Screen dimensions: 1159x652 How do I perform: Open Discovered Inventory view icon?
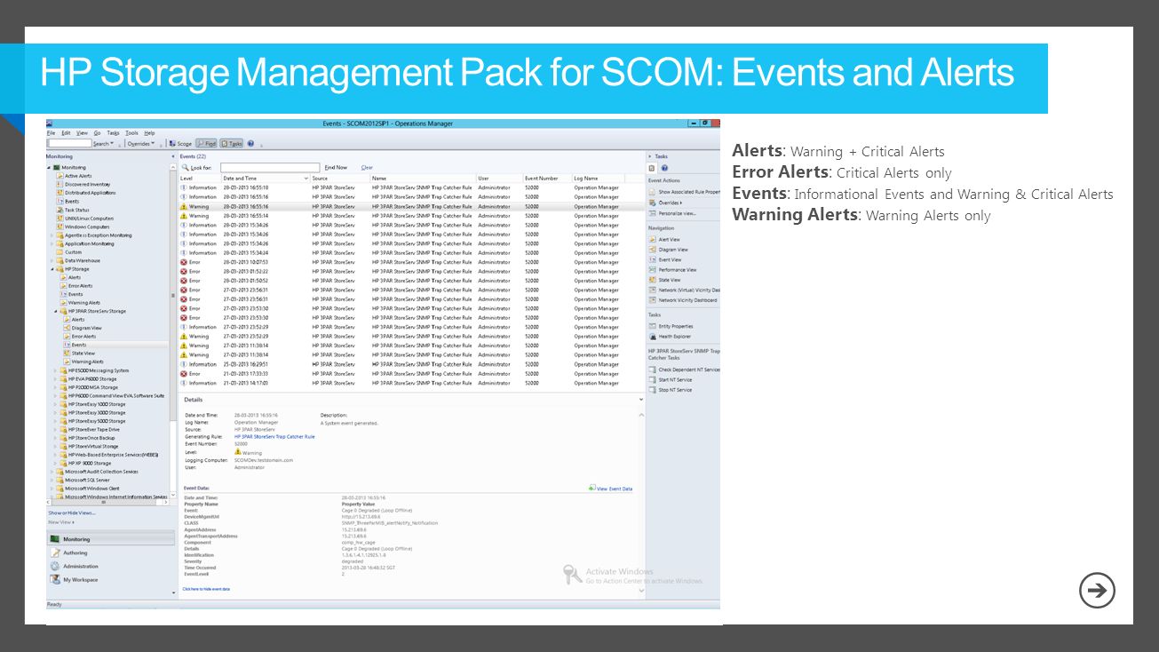[x=61, y=184]
